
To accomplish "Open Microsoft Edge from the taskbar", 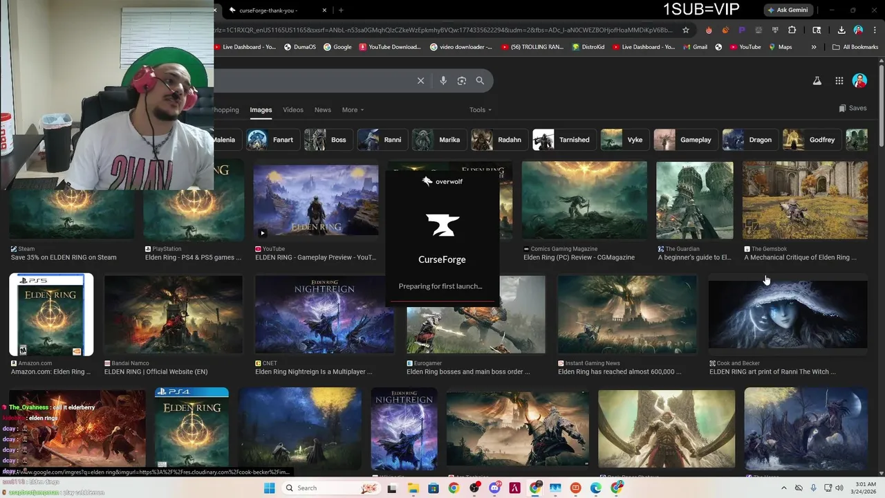I will tap(596, 488).
